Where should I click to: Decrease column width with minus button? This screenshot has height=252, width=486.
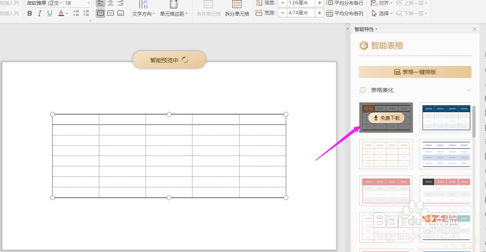coord(282,13)
